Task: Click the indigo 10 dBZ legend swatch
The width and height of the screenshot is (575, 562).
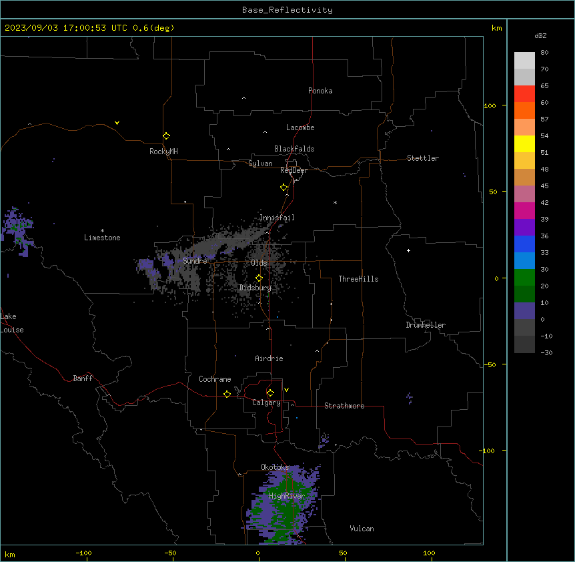Action: [x=524, y=311]
